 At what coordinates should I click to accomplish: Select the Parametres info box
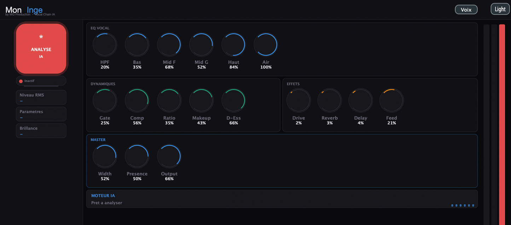41,114
